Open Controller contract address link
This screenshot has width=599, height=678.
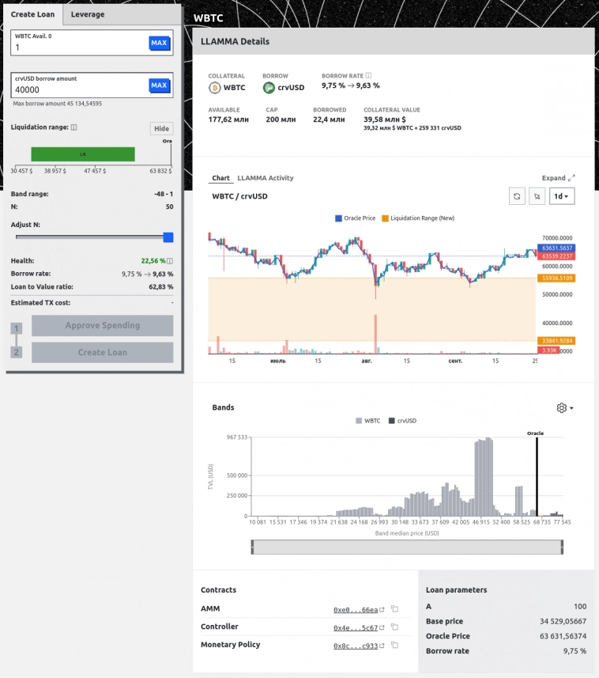(x=359, y=627)
